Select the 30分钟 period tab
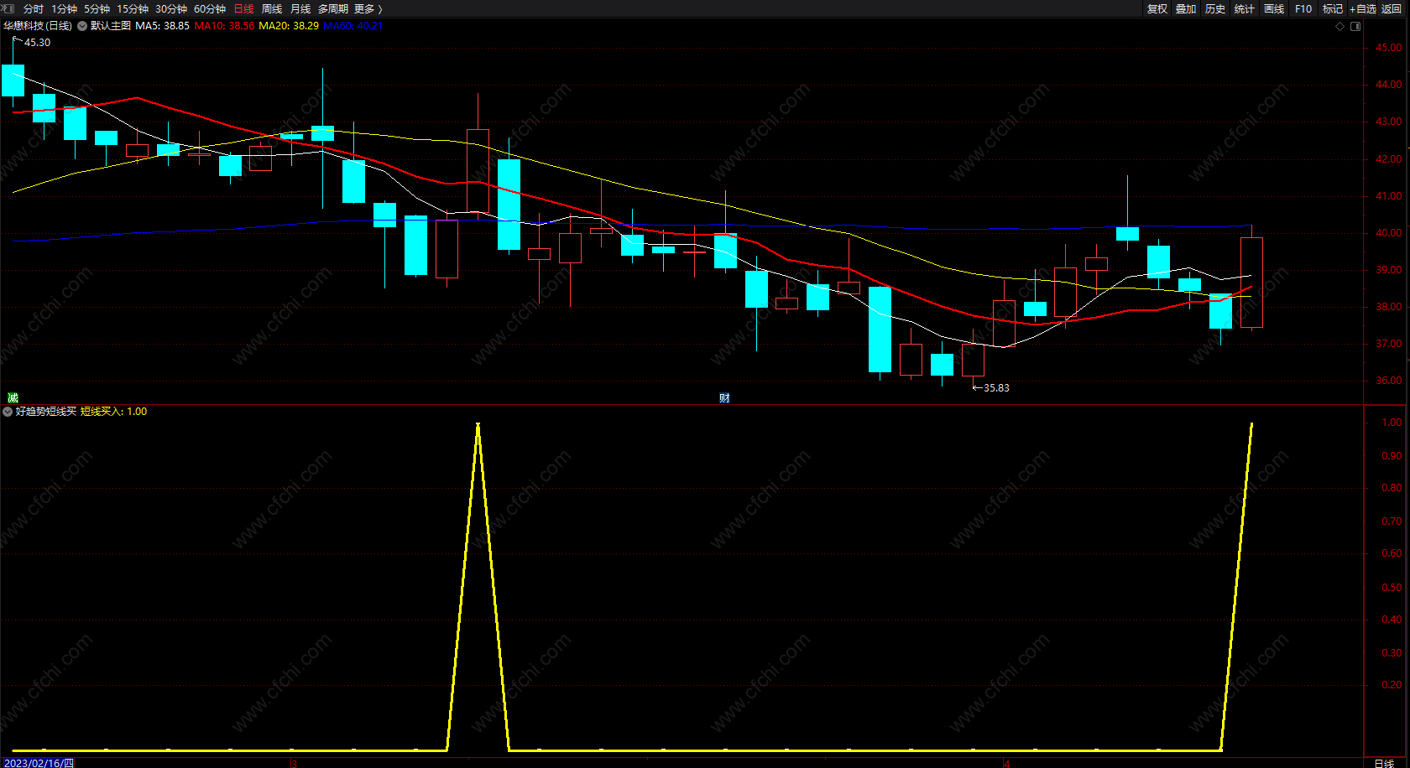 [x=171, y=8]
